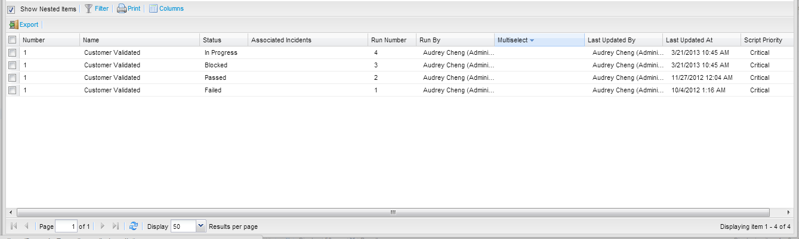Click the page number input field

pyautogui.click(x=66, y=226)
